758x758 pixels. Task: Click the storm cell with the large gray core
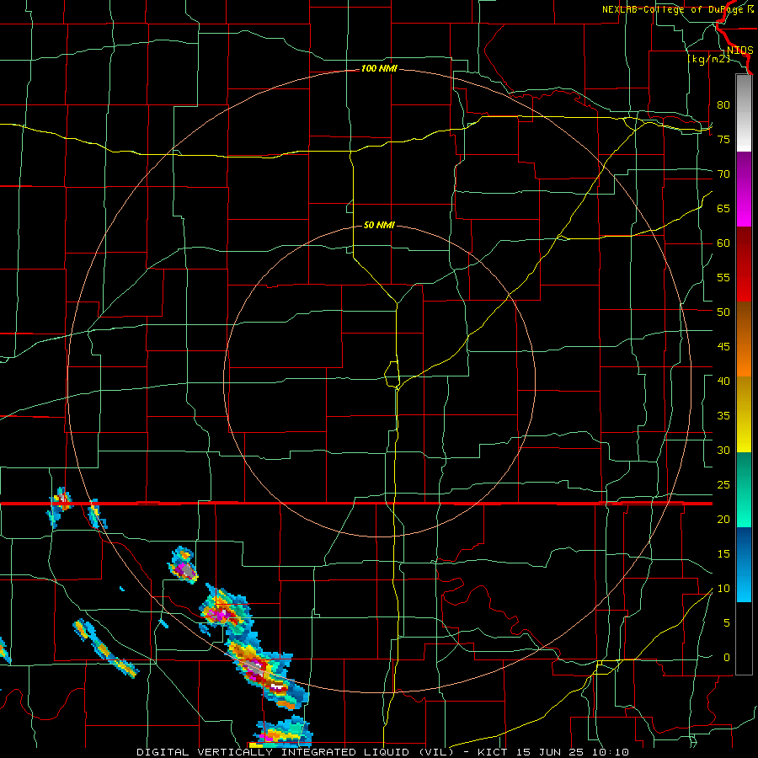pos(184,566)
